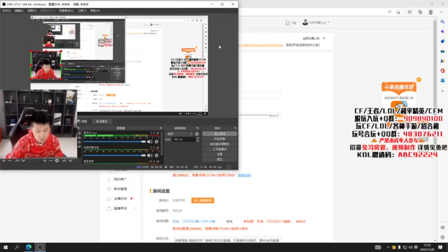Open scene transition properties gear icon
Image resolution: width=448 pixels, height=252 pixels.
[x=197, y=134]
